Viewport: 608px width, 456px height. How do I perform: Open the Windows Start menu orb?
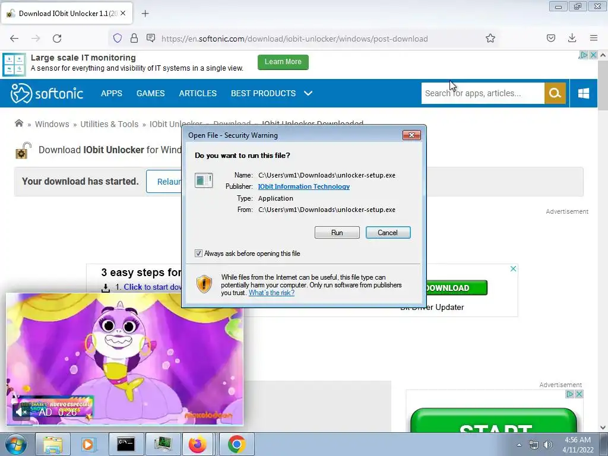click(x=15, y=444)
